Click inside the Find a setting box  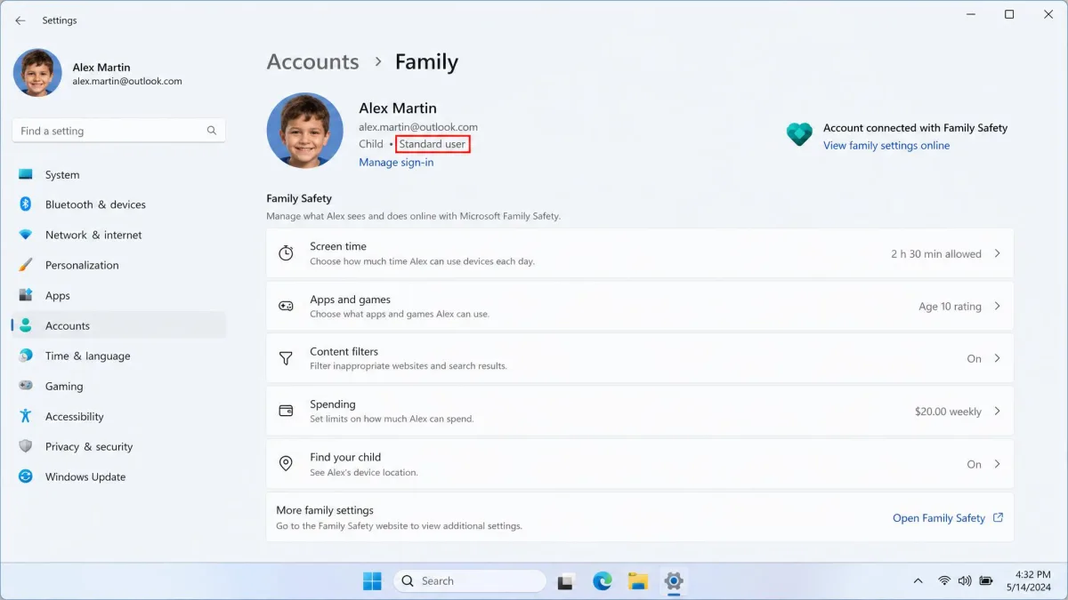[x=119, y=131]
